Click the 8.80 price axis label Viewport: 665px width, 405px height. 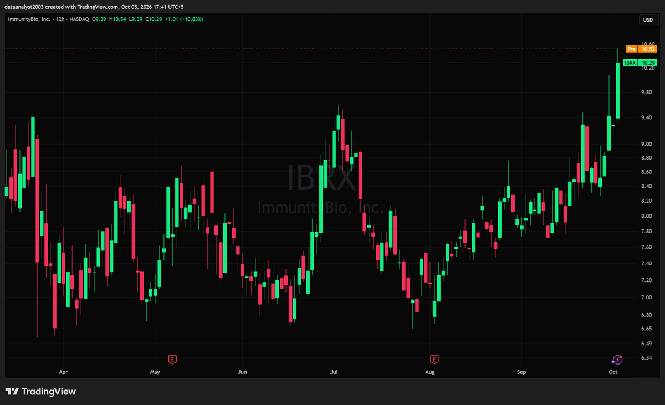(647, 158)
